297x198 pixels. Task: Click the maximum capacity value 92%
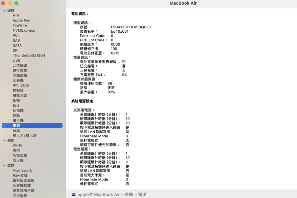[111, 92]
